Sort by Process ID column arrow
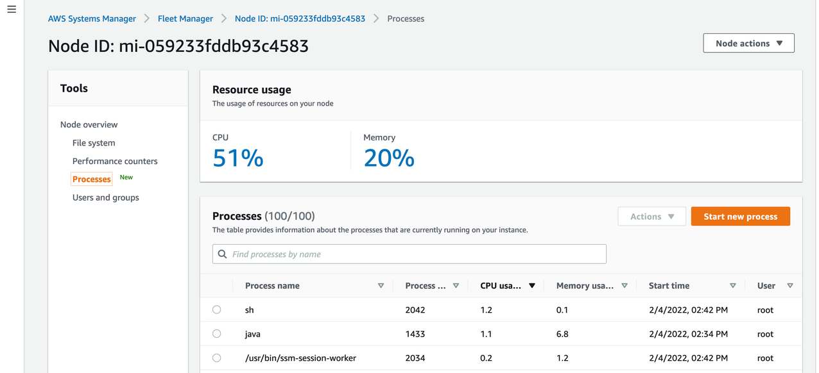 point(456,286)
